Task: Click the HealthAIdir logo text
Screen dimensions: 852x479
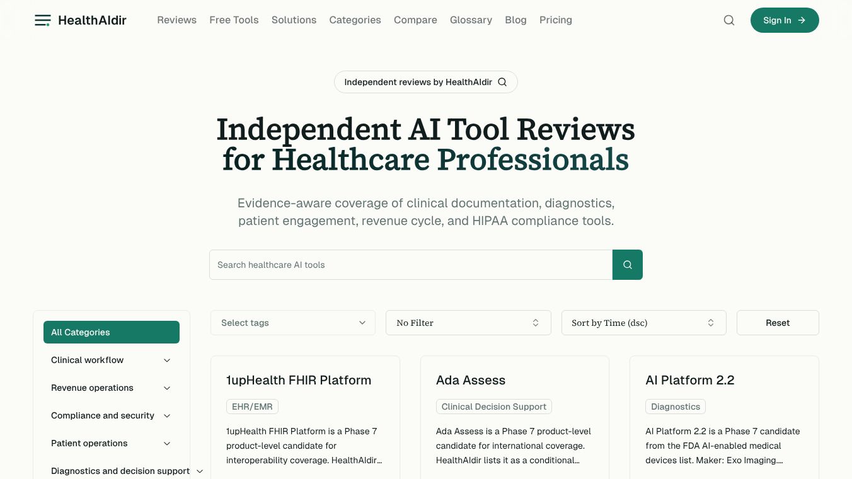Action: [x=92, y=20]
